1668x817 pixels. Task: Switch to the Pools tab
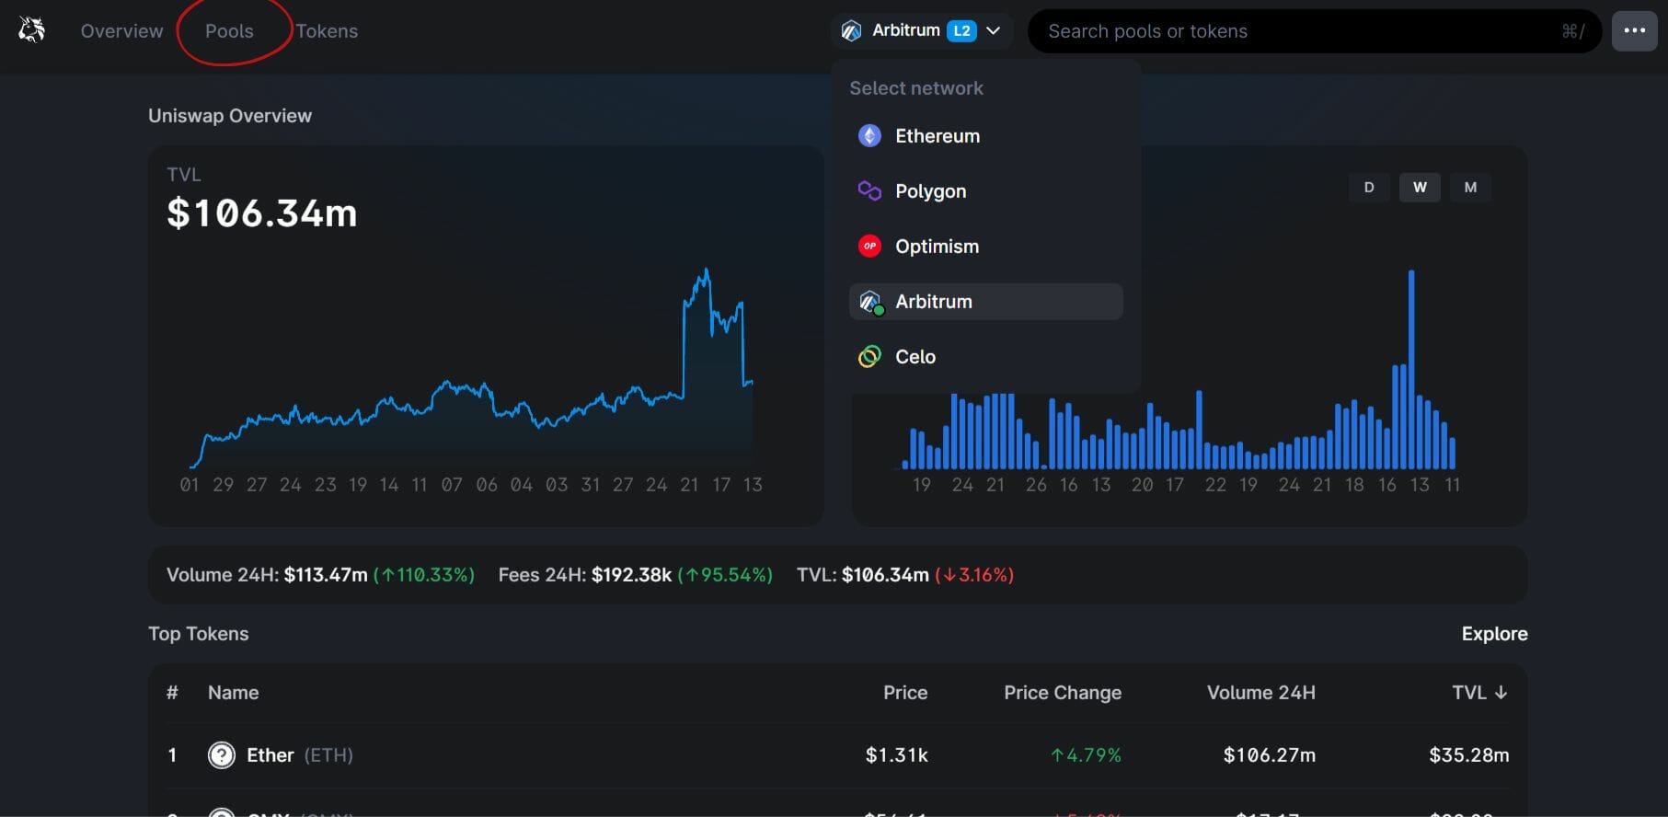229,31
